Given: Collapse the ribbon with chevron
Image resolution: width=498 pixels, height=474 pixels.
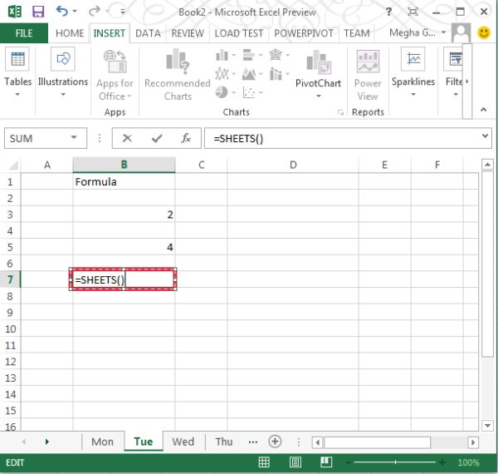Looking at the screenshot, I should 483,110.
